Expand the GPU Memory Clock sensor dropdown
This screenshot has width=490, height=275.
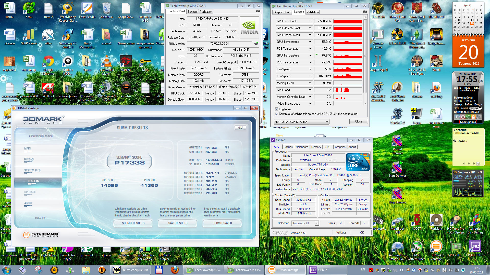[x=310, y=28]
